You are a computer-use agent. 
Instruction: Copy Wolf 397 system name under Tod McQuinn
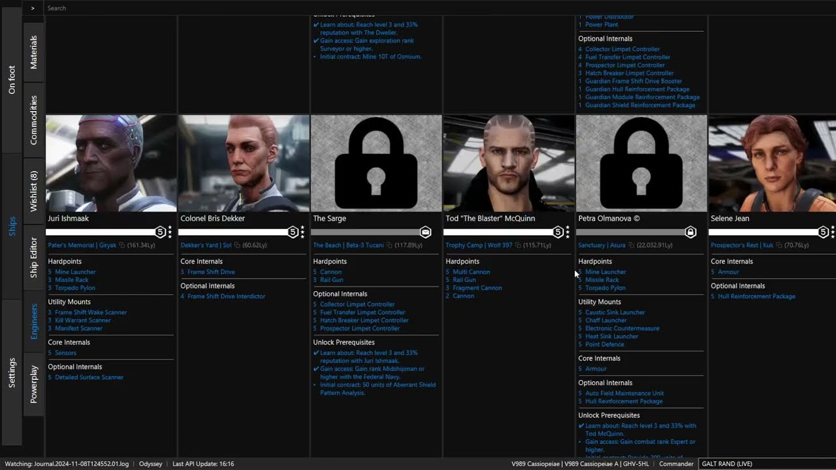tap(517, 245)
